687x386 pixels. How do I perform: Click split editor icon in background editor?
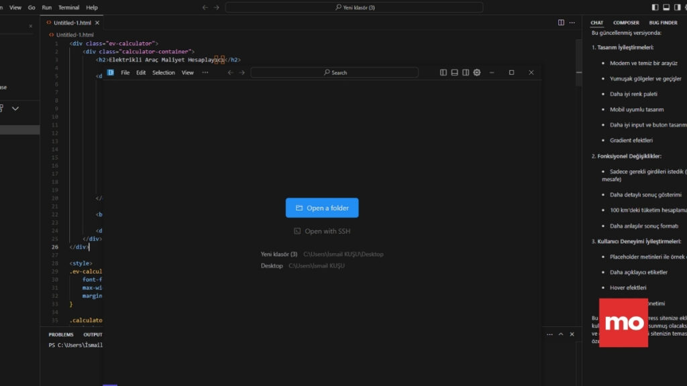click(561, 22)
